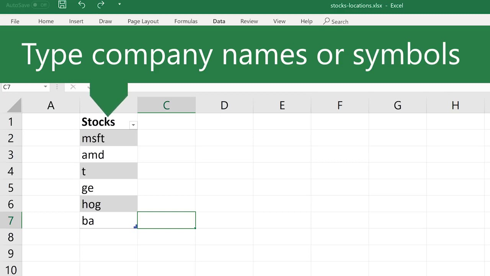Select row 9 header
This screenshot has width=490, height=276.
[x=11, y=253]
